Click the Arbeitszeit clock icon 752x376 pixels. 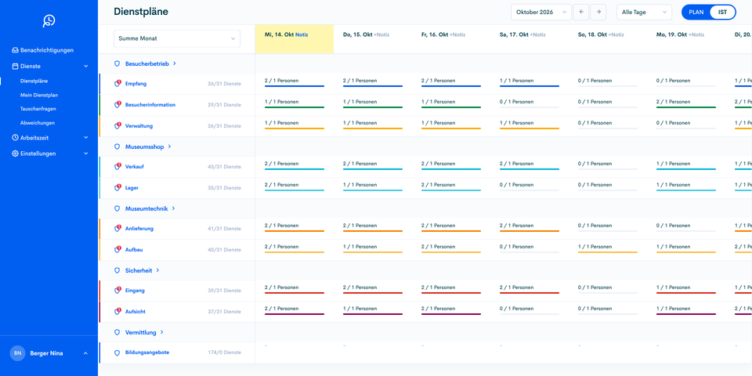15,138
